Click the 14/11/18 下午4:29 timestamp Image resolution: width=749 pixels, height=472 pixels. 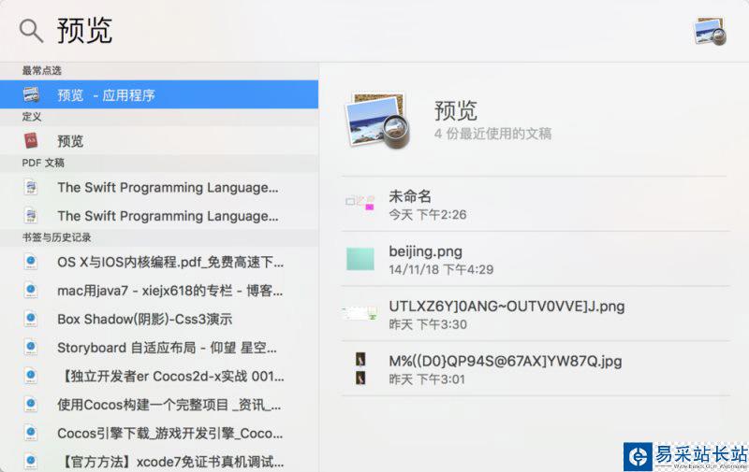coord(441,269)
